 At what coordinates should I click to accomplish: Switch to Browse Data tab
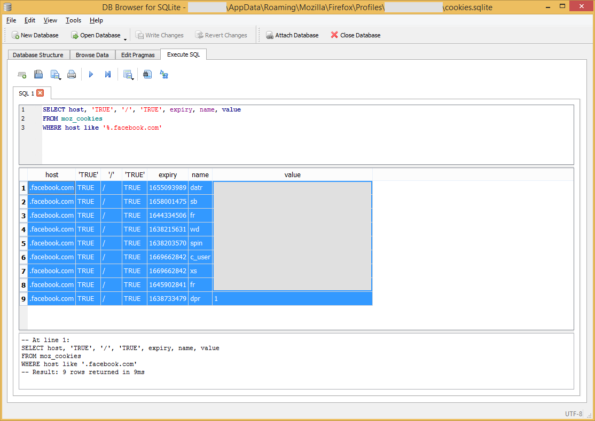point(92,55)
